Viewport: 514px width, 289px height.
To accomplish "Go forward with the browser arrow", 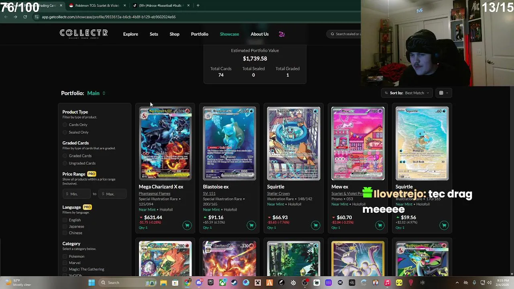I will point(15,17).
